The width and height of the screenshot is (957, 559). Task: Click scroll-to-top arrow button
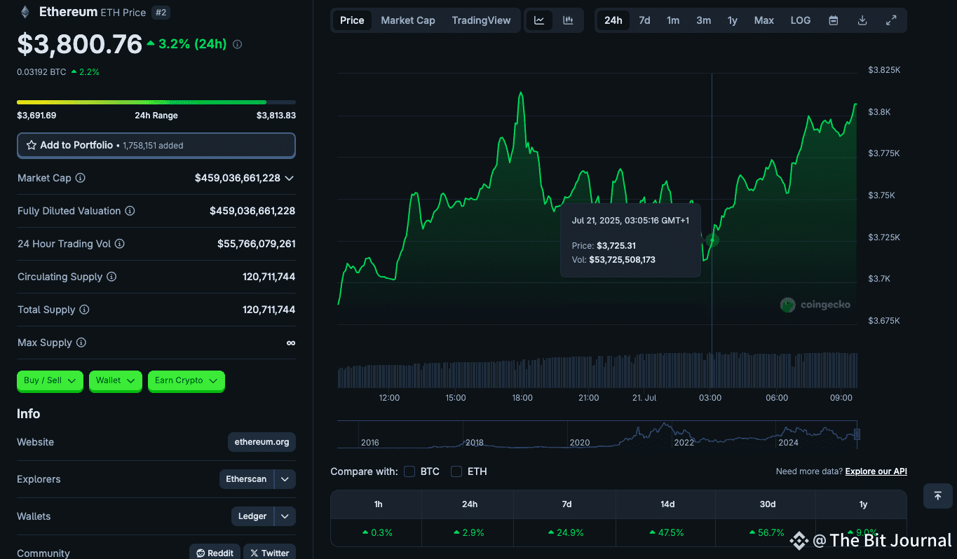(938, 496)
